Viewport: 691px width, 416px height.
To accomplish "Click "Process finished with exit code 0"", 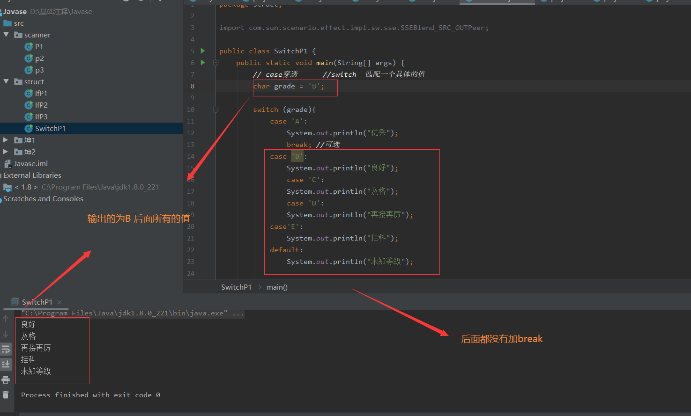I will (x=90, y=395).
